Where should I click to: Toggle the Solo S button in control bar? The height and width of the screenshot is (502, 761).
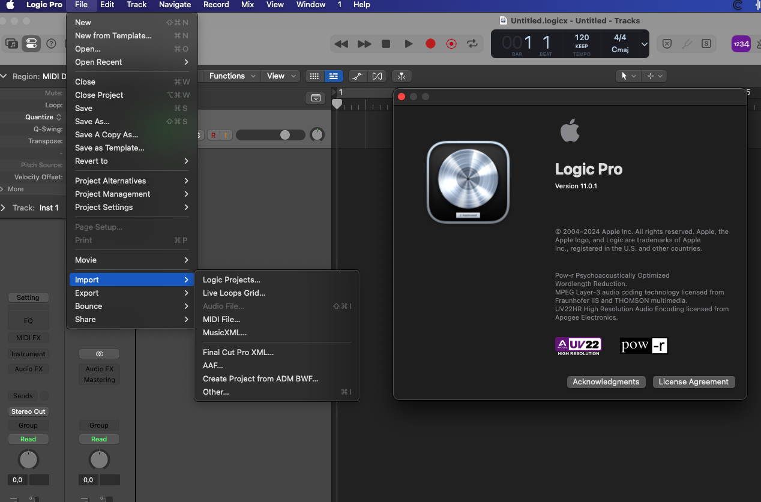(x=706, y=44)
